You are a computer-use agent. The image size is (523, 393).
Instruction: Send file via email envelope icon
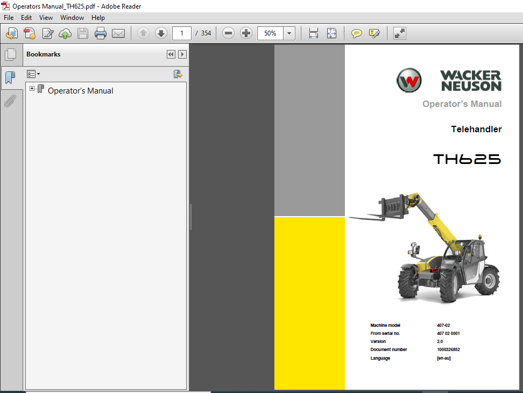118,33
